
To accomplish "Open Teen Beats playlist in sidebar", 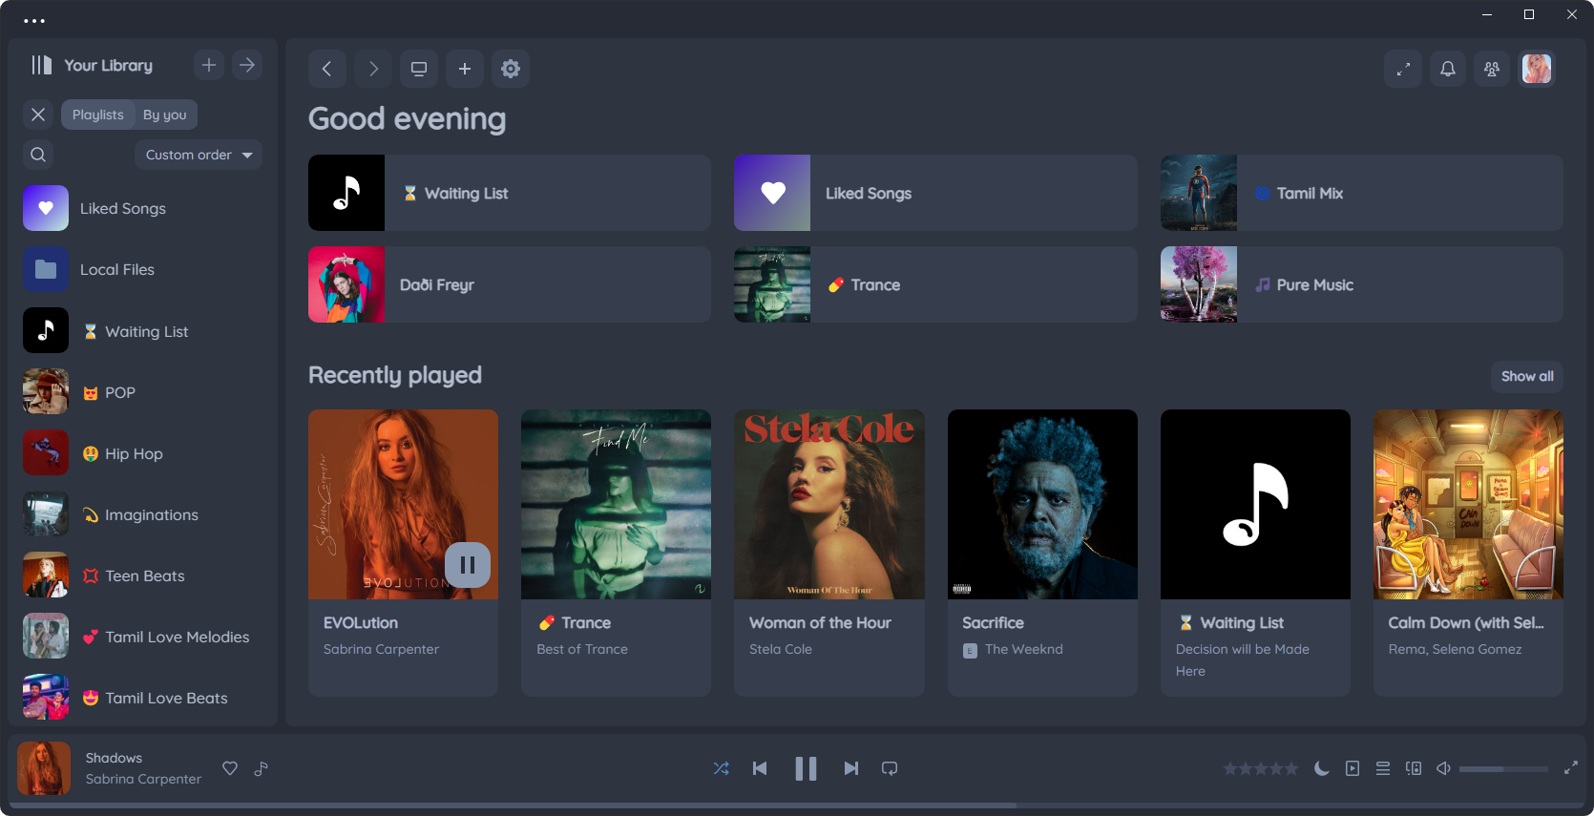I will click(x=143, y=575).
